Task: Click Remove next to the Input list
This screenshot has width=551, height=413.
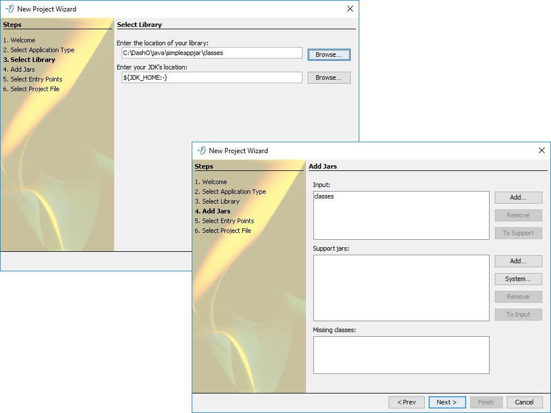Action: click(518, 215)
